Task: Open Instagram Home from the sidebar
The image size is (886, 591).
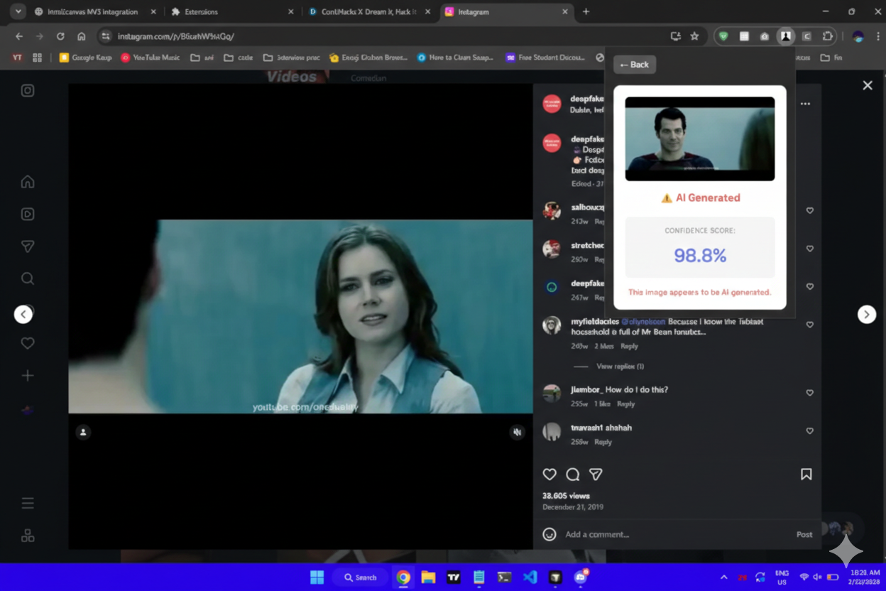Action: pos(28,182)
